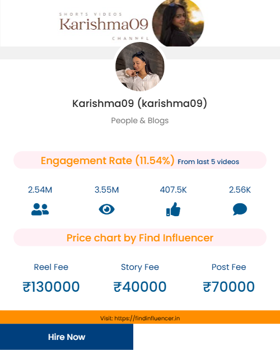Click the views eye icon

click(107, 209)
